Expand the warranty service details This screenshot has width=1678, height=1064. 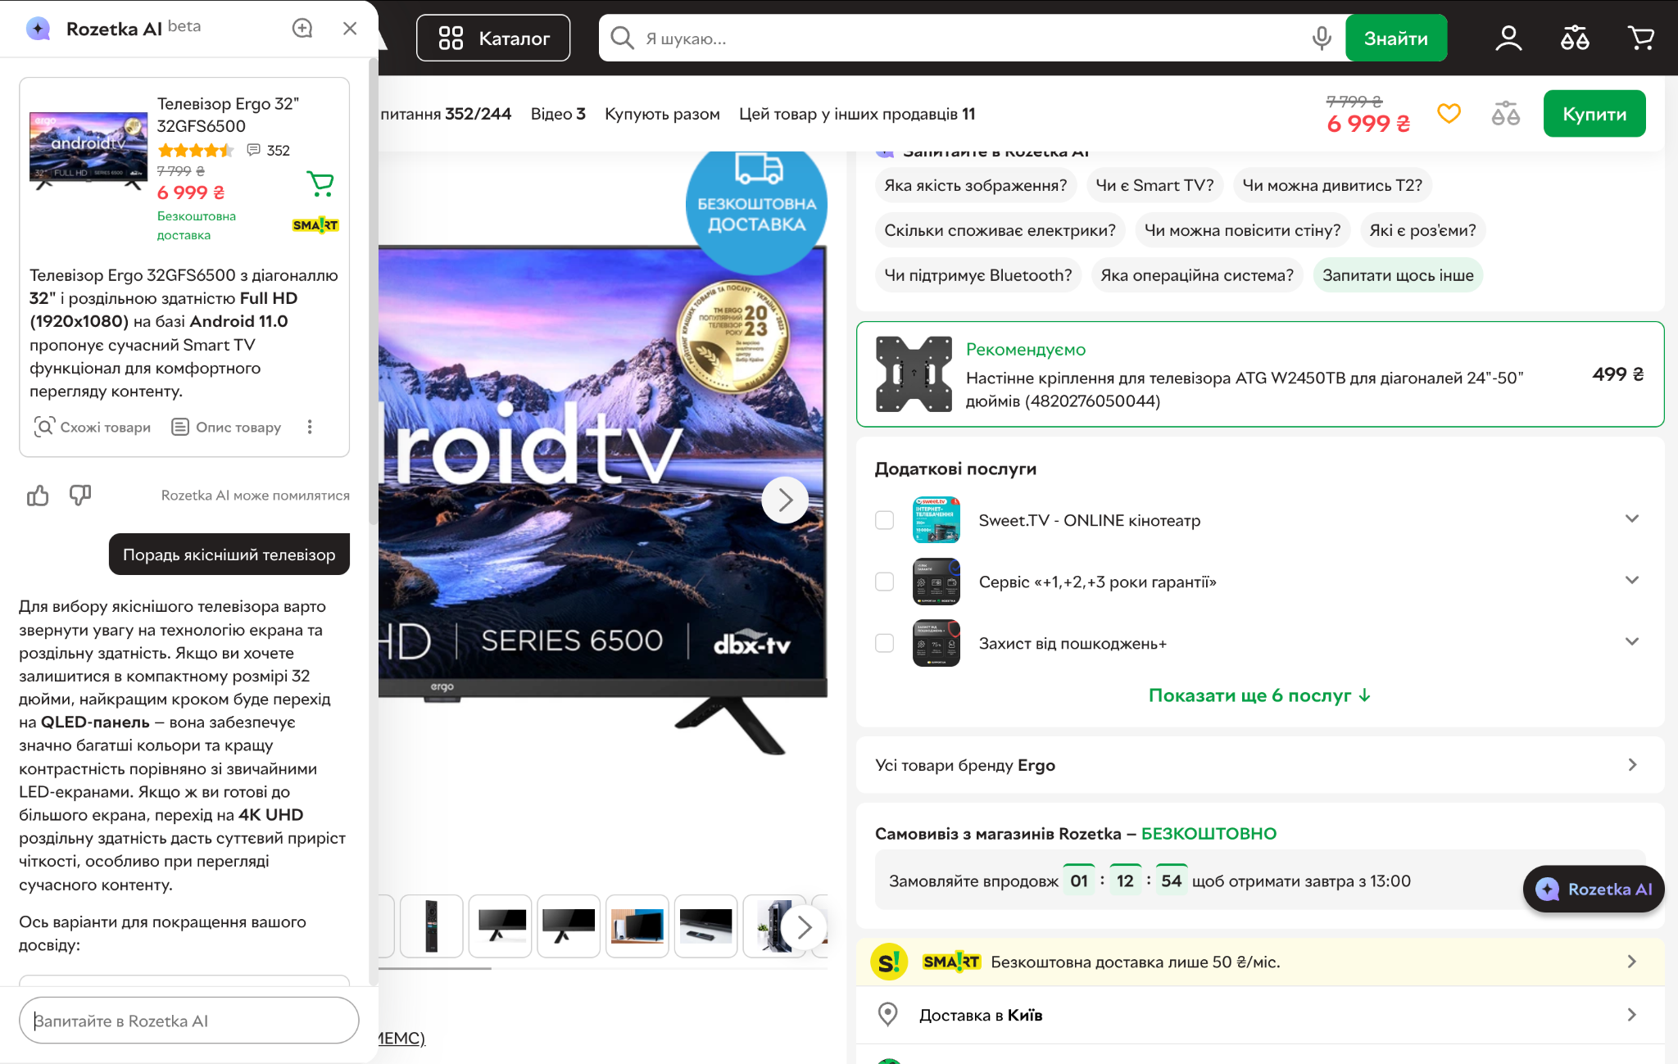(1631, 580)
